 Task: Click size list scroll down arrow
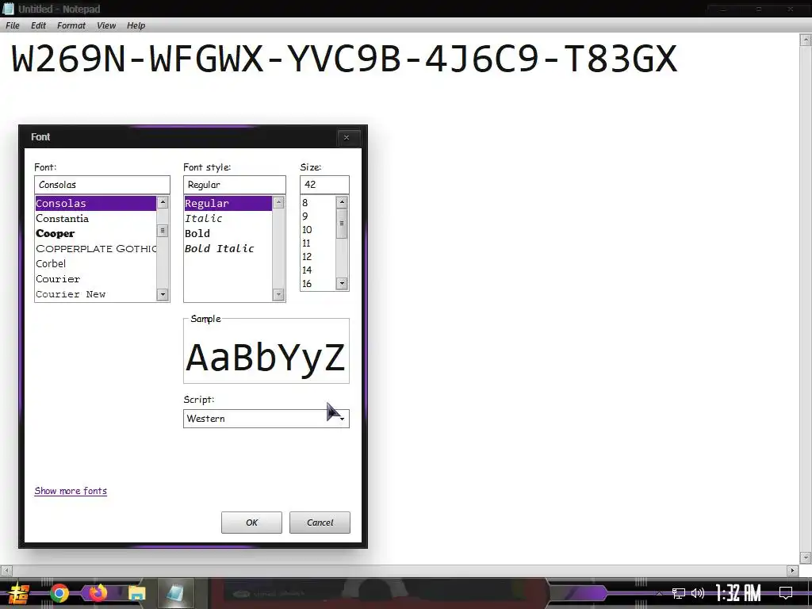tap(342, 284)
